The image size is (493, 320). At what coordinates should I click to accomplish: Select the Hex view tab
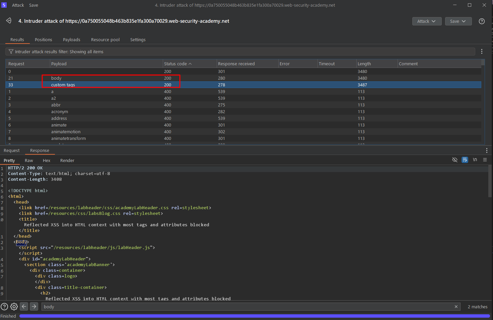pyautogui.click(x=47, y=161)
